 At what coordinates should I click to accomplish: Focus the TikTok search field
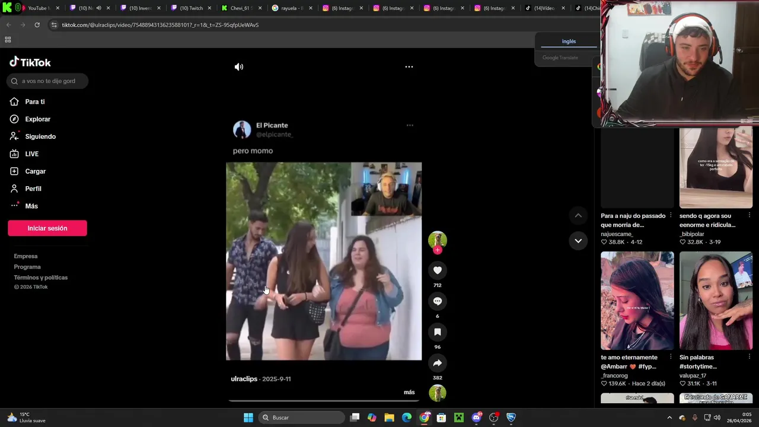(47, 81)
